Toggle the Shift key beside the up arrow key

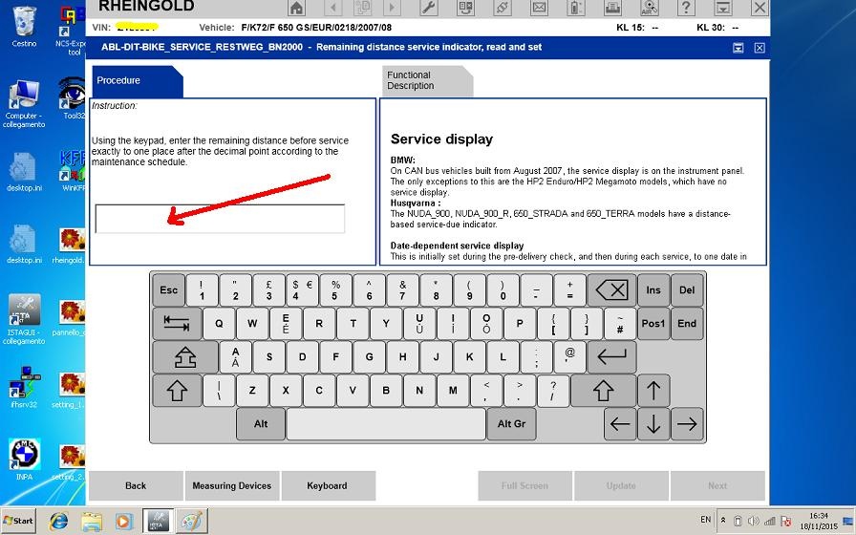[603, 391]
